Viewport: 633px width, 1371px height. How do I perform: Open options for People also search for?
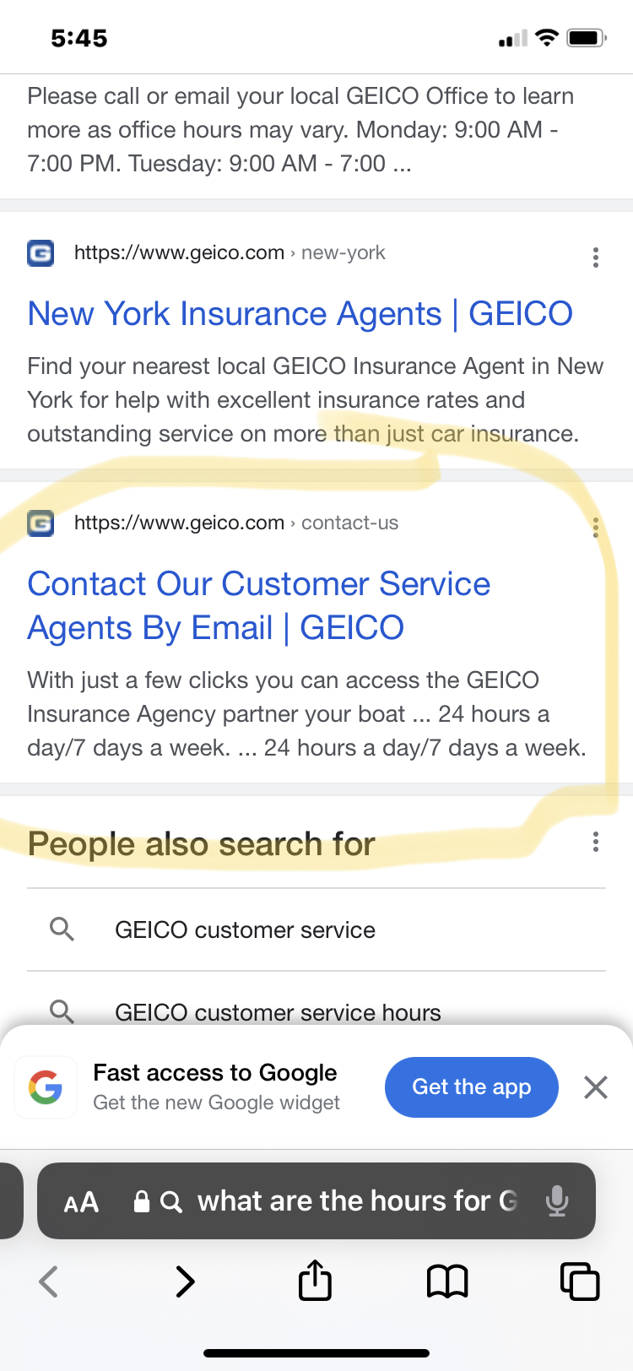click(596, 842)
